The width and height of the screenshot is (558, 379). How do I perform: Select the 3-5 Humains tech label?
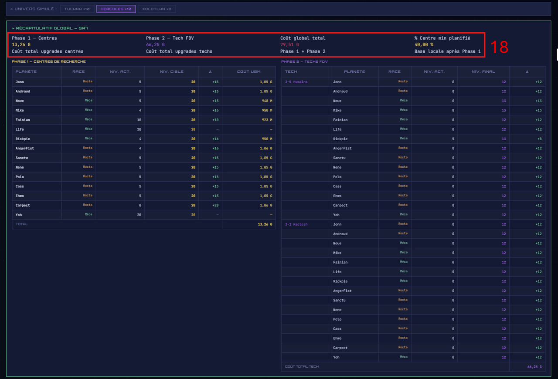pyautogui.click(x=296, y=81)
